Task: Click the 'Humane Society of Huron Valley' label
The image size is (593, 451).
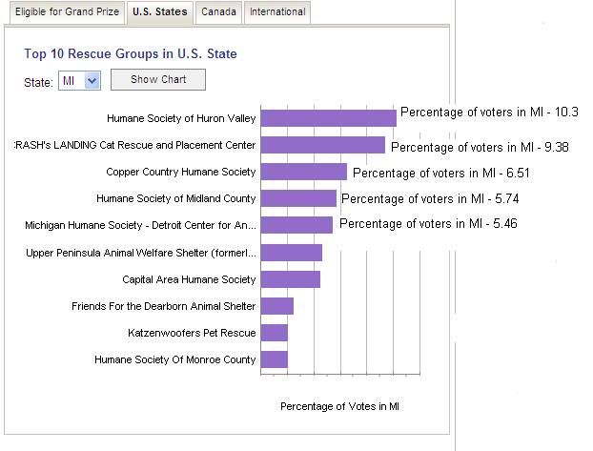Action: click(181, 118)
